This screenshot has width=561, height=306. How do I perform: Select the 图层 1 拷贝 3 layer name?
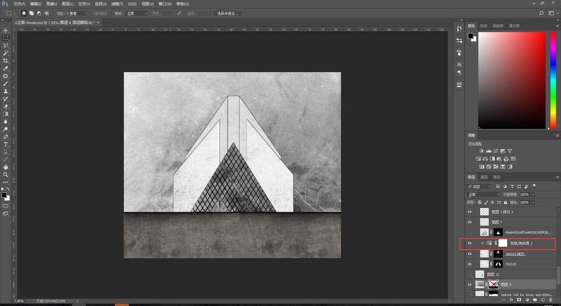click(x=503, y=212)
